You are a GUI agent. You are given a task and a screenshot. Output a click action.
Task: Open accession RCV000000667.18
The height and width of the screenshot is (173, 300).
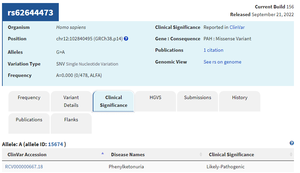coord(24,167)
